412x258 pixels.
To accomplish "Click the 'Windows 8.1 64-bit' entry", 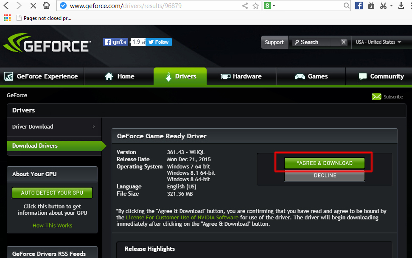I will coord(191,173).
